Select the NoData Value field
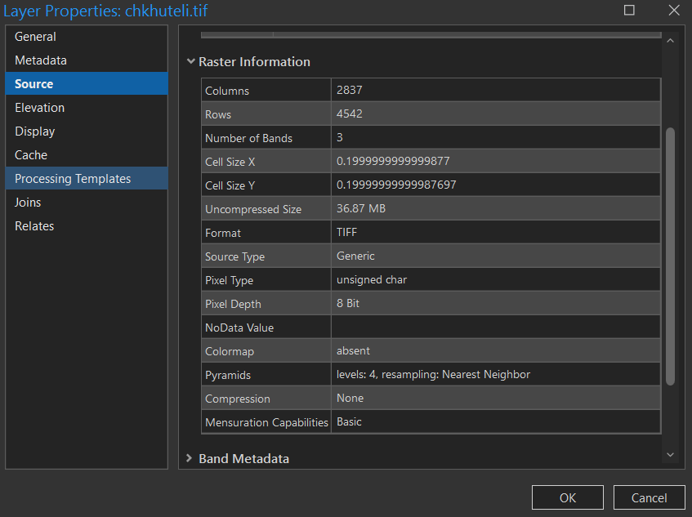Viewport: 692px width, 517px height. [x=495, y=328]
